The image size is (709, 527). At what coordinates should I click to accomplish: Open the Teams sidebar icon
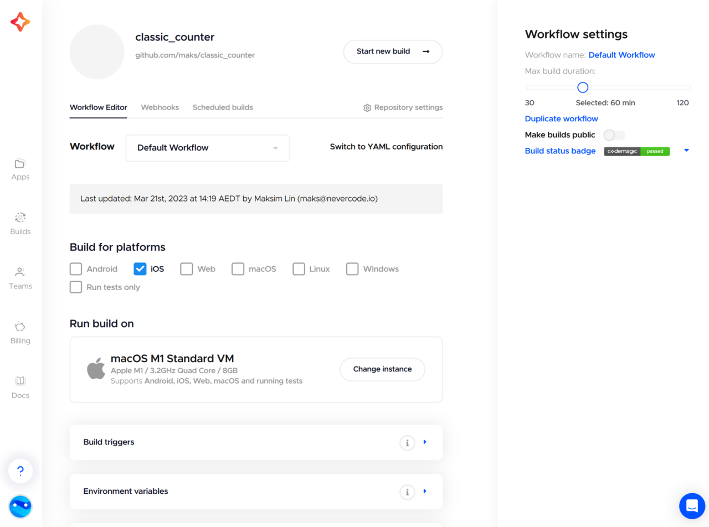pos(20,272)
